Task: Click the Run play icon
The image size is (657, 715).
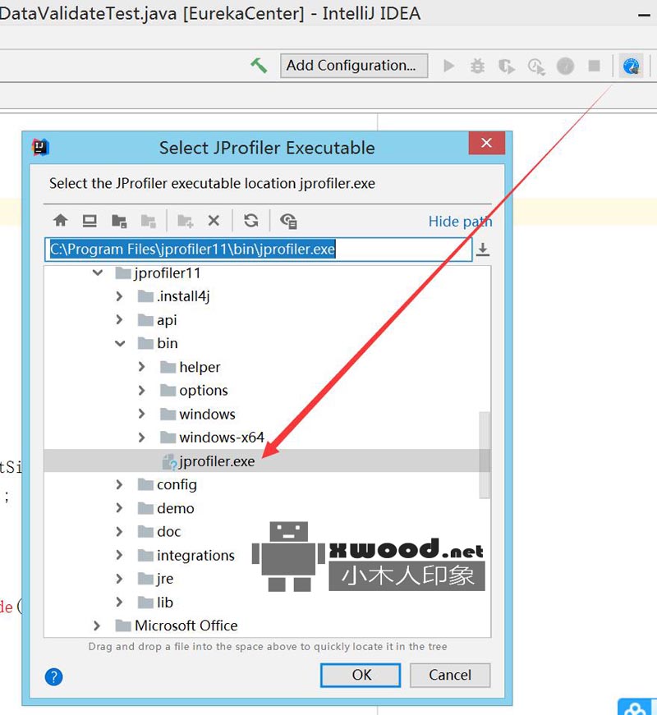Action: point(449,66)
